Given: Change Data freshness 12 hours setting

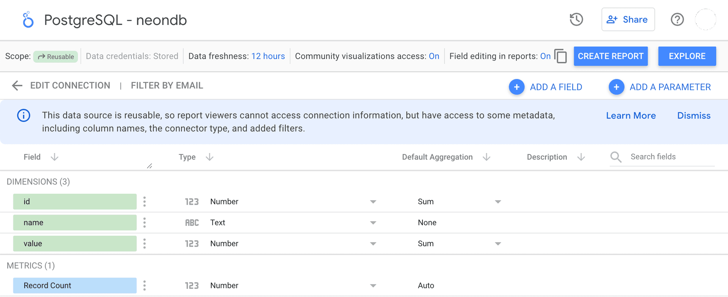Looking at the screenshot, I should pyautogui.click(x=268, y=56).
